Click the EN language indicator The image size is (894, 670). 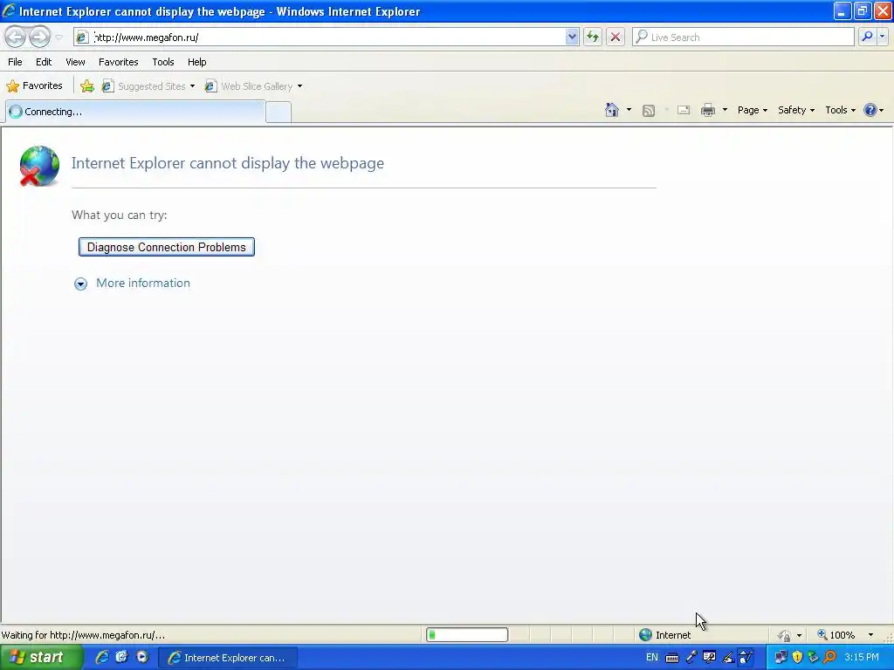pos(651,658)
